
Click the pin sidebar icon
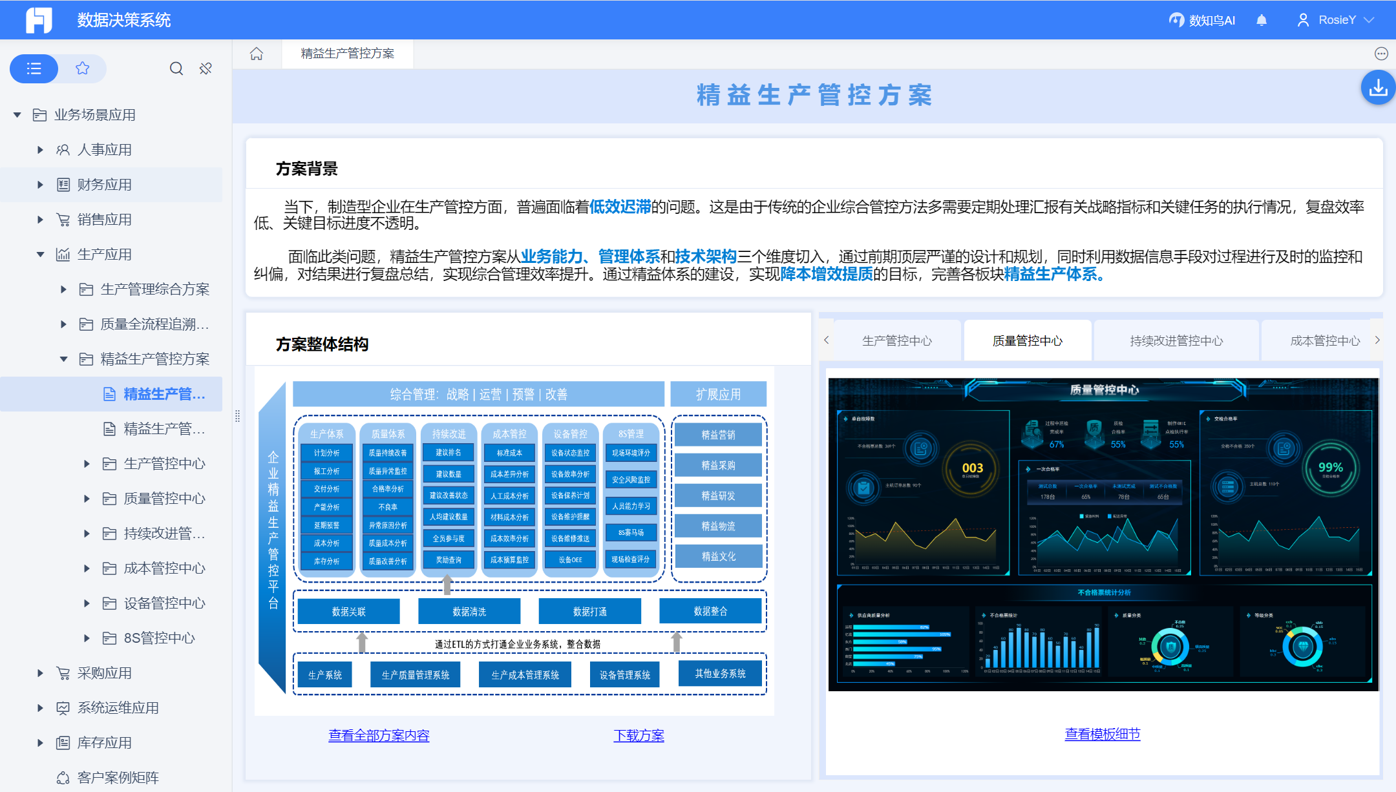pos(206,68)
